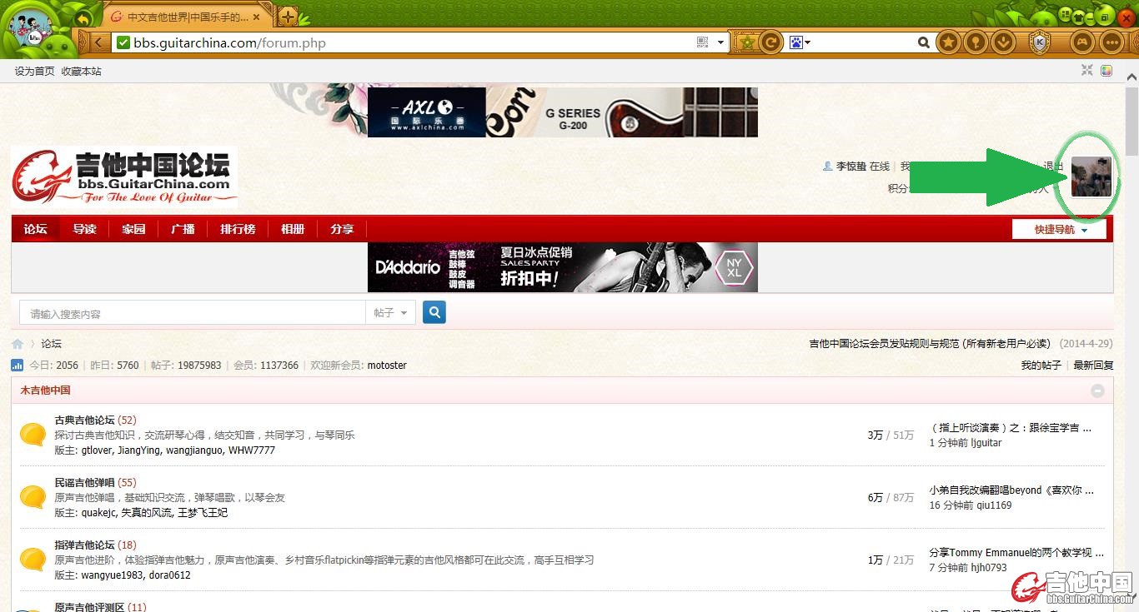The height and width of the screenshot is (612, 1139).
Task: Click the green shield icon in address bar
Action: tap(123, 42)
